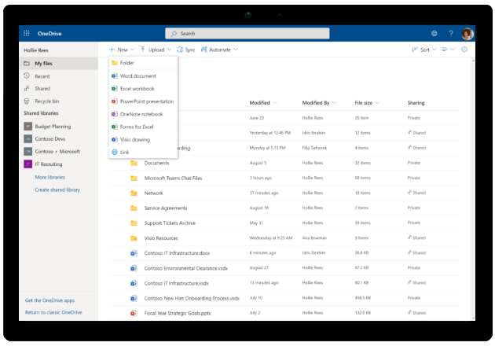Click the "Shared libraries" heading
495x346 pixels.
pyautogui.click(x=41, y=113)
